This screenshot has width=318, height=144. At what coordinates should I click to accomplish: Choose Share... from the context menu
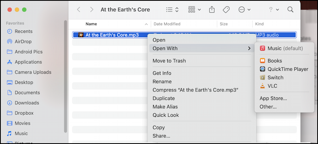click(161, 136)
